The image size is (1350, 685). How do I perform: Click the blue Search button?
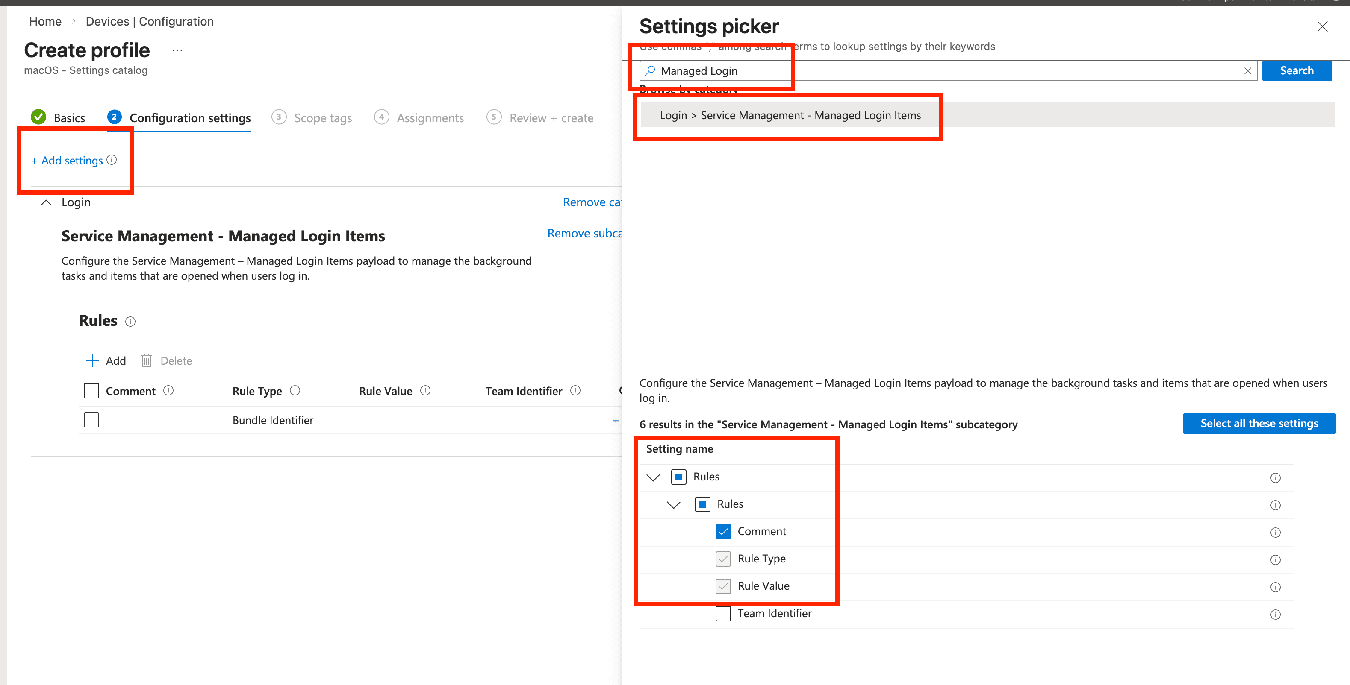pyautogui.click(x=1297, y=70)
